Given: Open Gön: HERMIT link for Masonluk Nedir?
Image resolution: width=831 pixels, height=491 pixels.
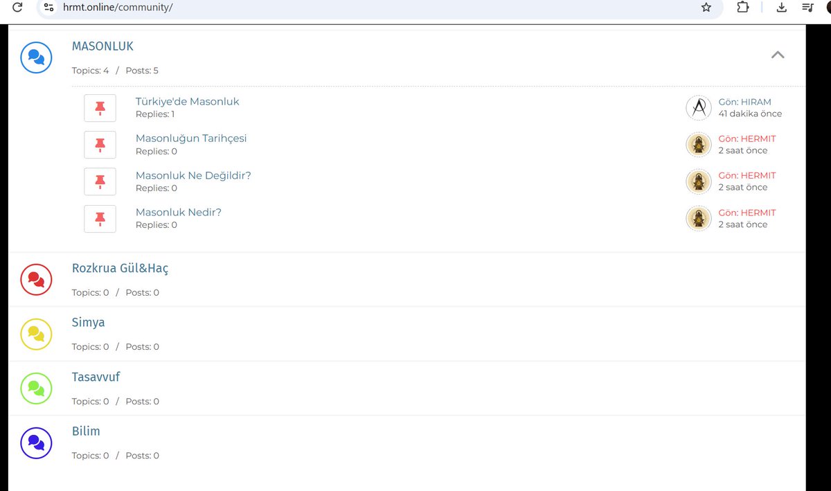Looking at the screenshot, I should [747, 213].
